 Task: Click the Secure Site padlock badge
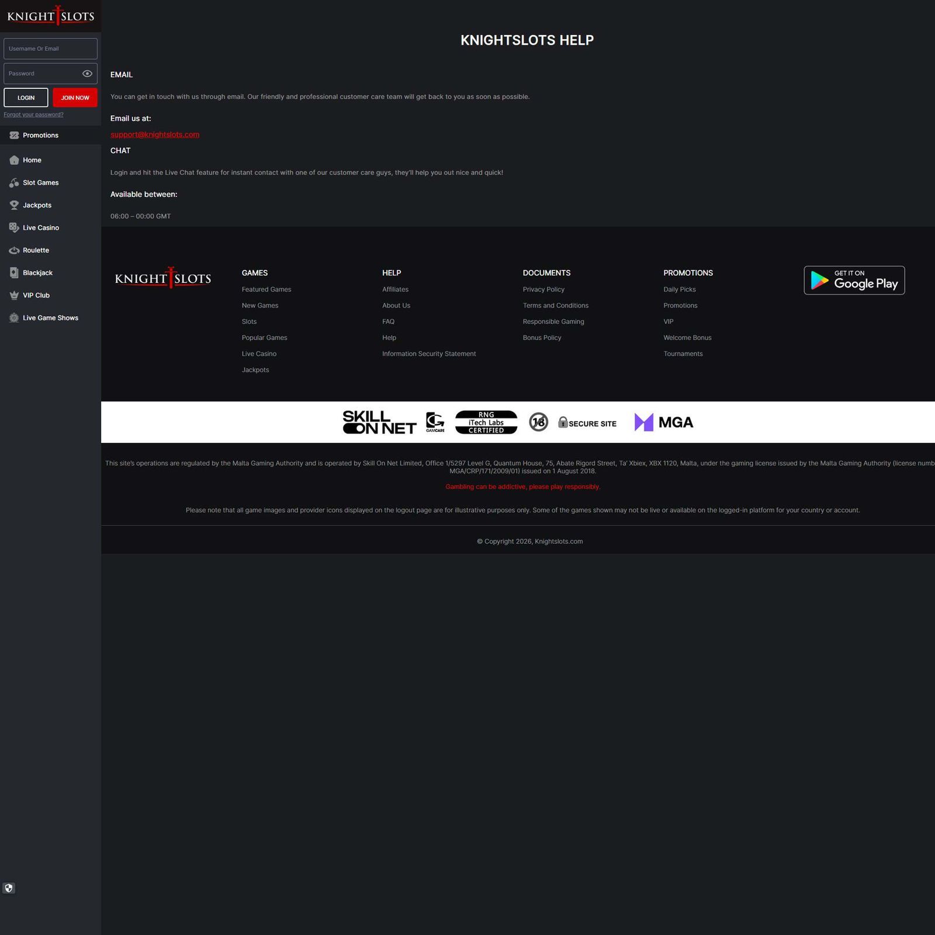coord(587,423)
